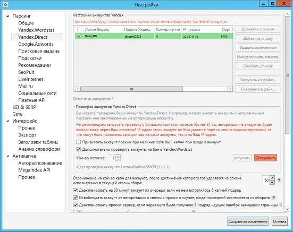Click Загрузить из файла button
The width and height of the screenshot is (293, 232).
coord(258,80)
